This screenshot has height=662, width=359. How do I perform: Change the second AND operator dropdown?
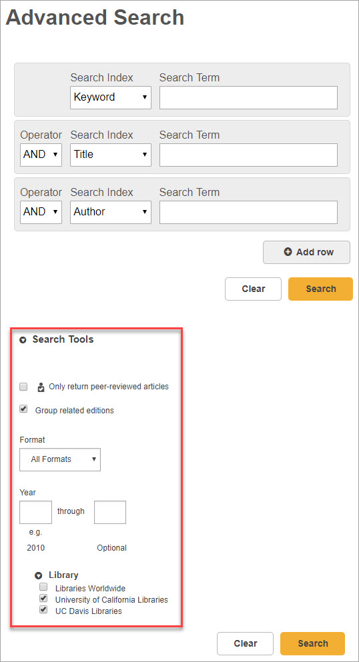[x=41, y=212]
